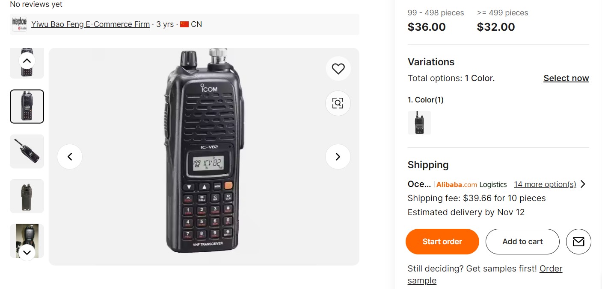Screen dimensions: 602x289
Task: Click the main ICOM radio product image
Action: tap(204, 157)
